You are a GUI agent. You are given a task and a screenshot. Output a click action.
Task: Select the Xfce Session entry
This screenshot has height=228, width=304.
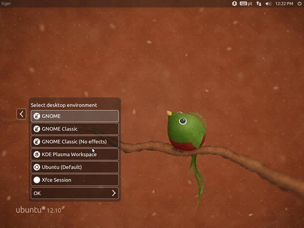pyautogui.click(x=75, y=180)
